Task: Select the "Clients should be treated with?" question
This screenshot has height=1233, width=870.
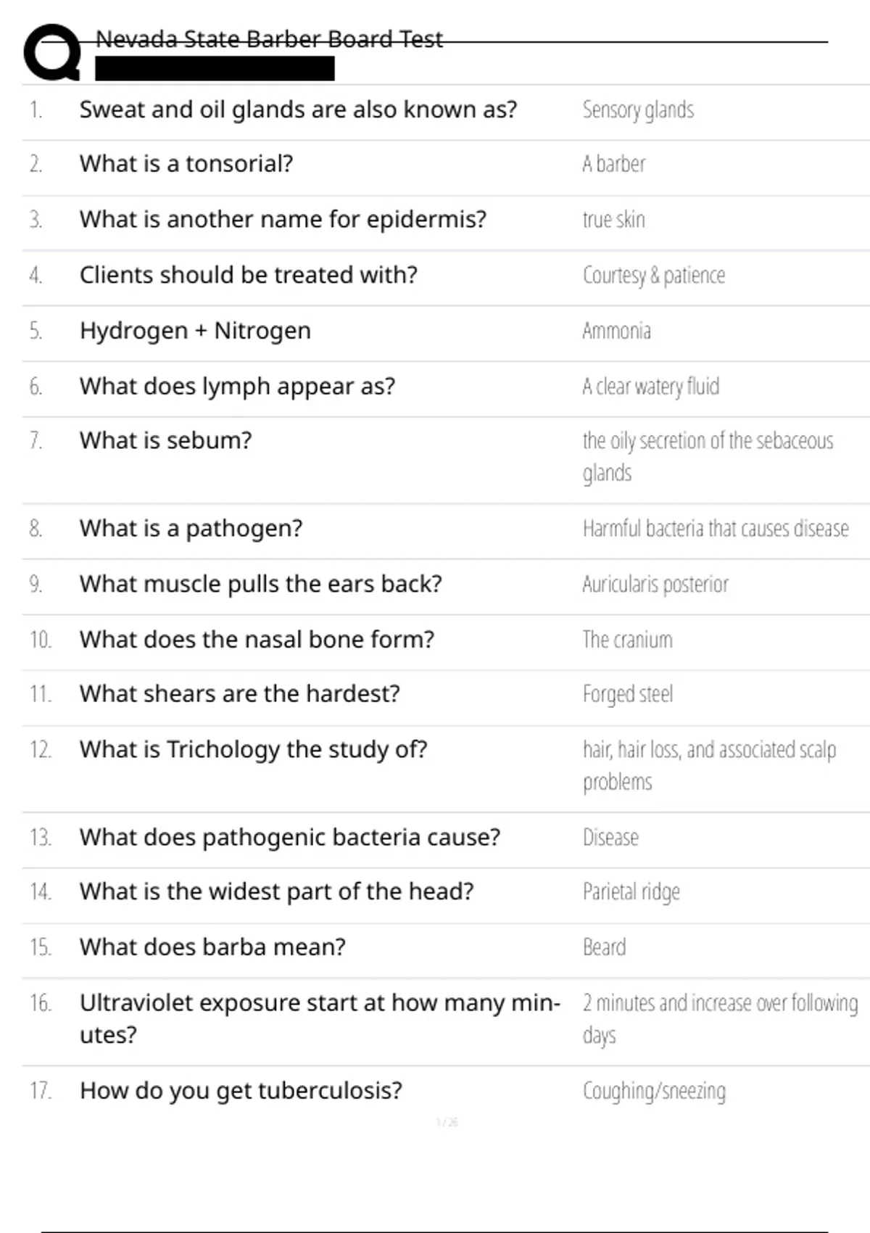Action: [249, 275]
